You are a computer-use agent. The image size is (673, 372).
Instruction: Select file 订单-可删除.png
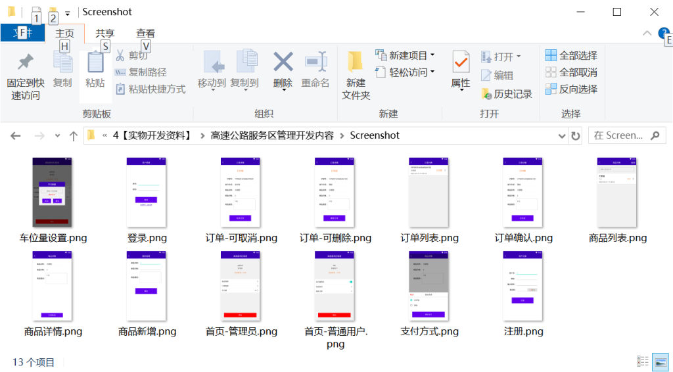tap(335, 200)
